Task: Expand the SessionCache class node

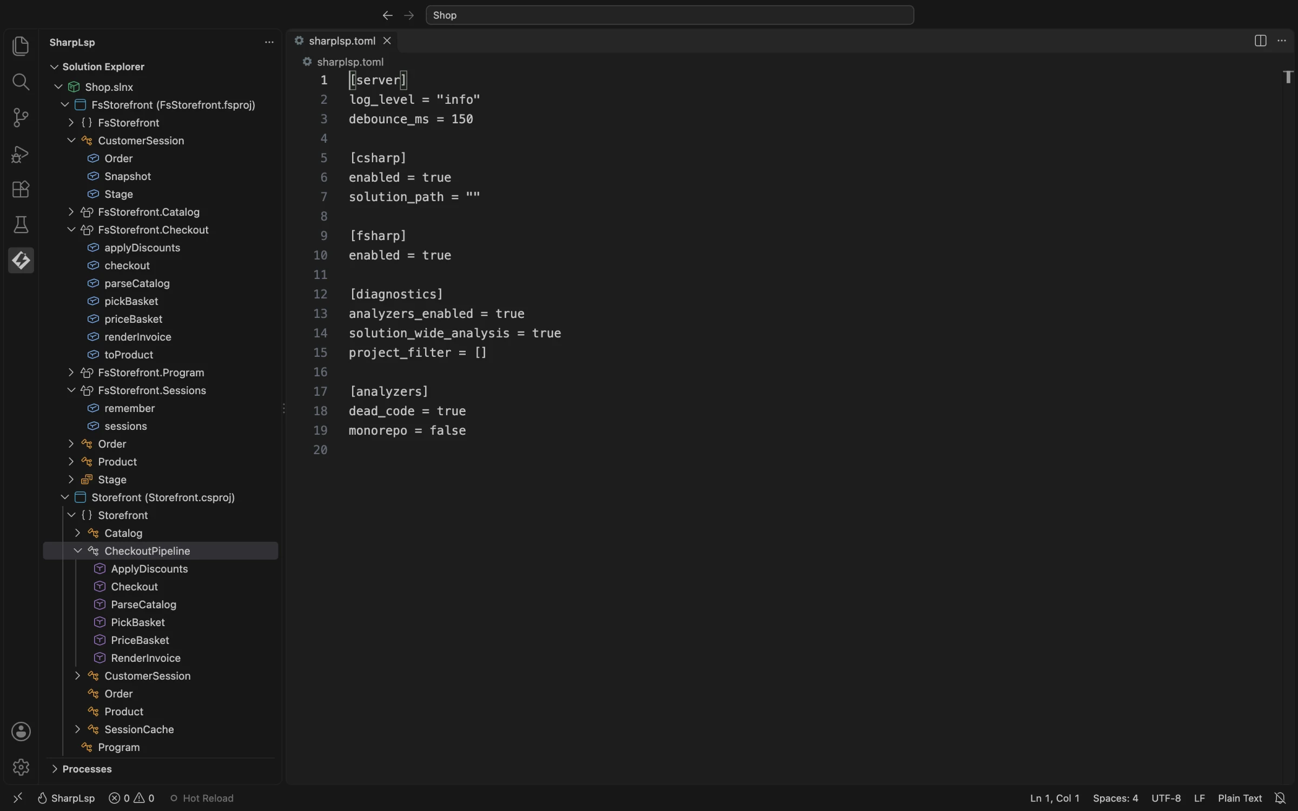Action: point(77,729)
